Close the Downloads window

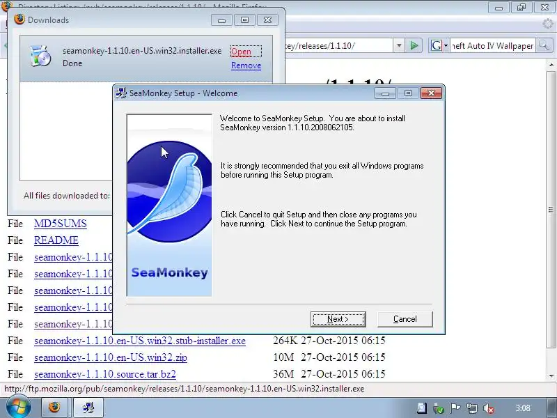[267, 20]
